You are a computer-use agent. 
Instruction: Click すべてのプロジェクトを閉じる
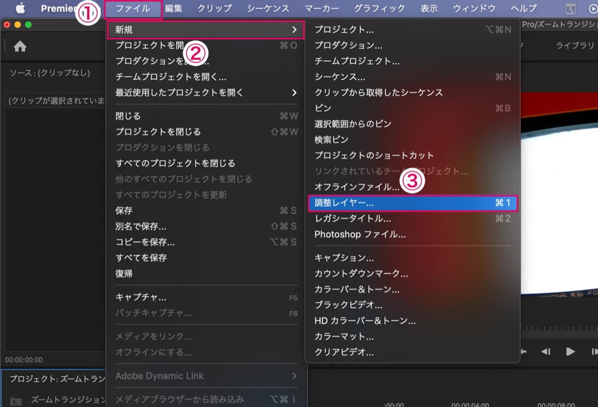point(205,163)
